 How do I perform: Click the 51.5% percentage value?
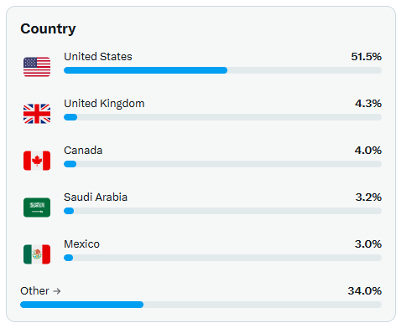[x=367, y=57]
